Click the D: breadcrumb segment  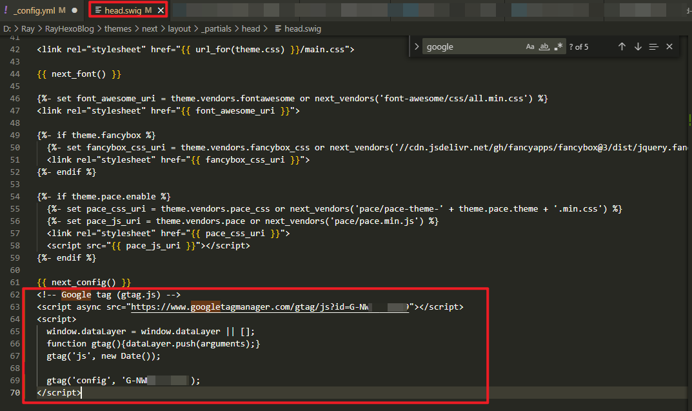7,28
